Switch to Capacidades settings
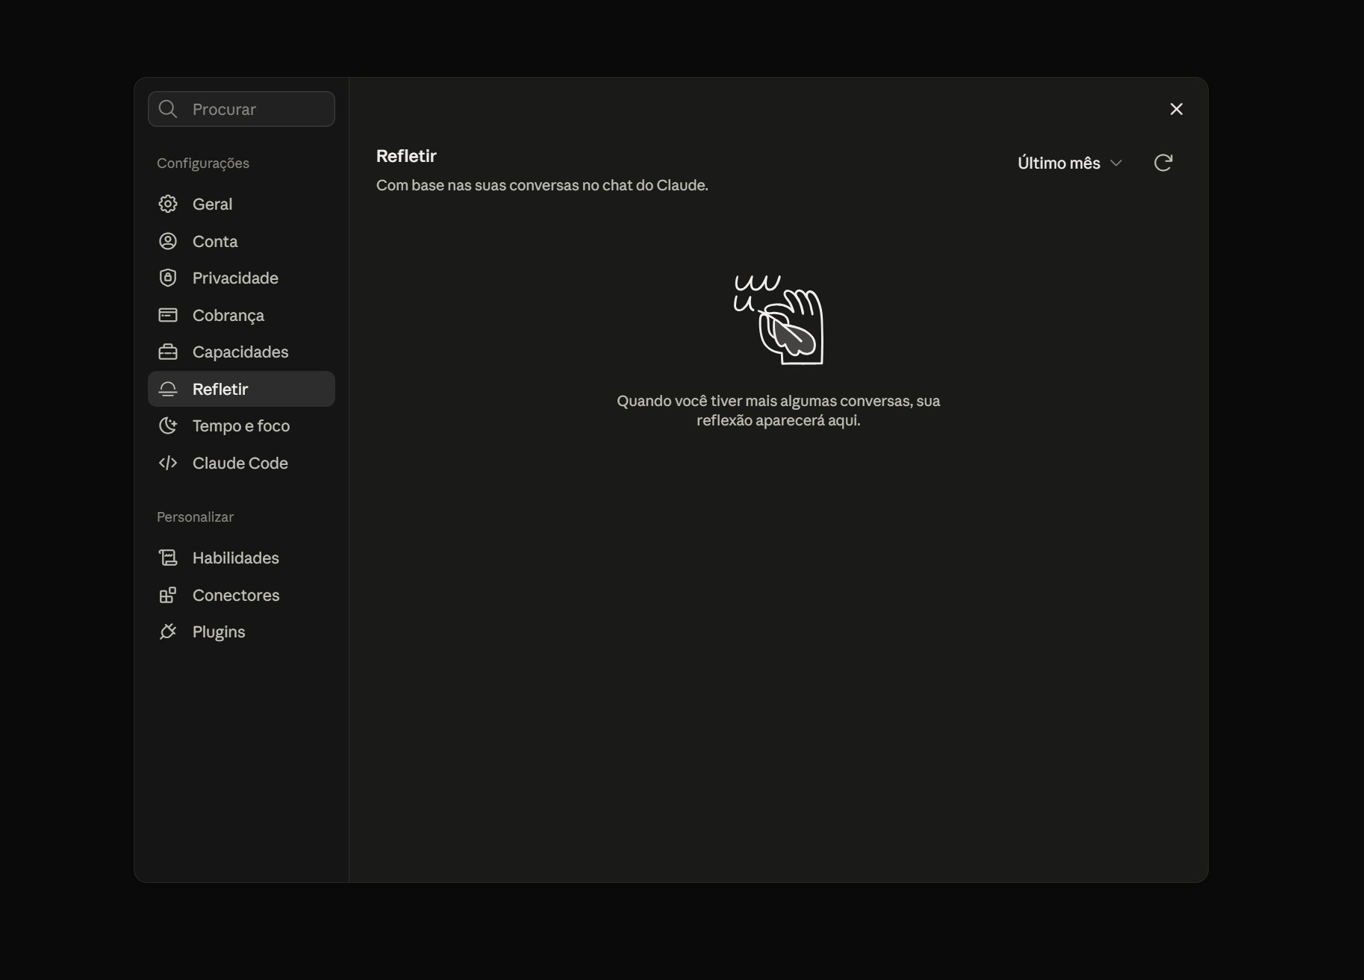This screenshot has width=1364, height=980. click(241, 352)
